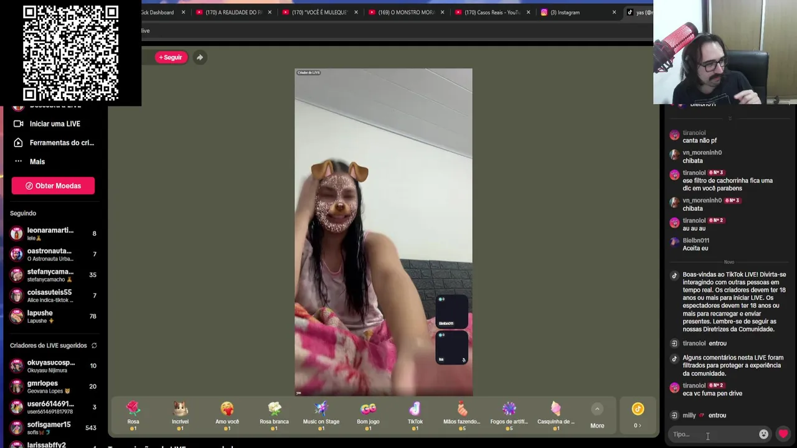Switch to Casos Reais YouTube tab
The height and width of the screenshot is (448, 797).
tap(492, 12)
